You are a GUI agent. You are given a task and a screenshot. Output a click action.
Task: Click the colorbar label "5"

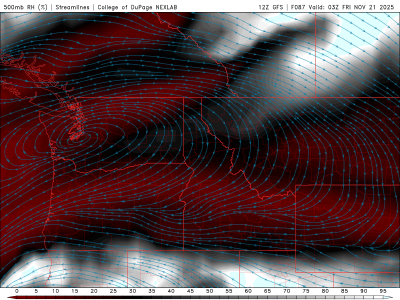click(36, 291)
